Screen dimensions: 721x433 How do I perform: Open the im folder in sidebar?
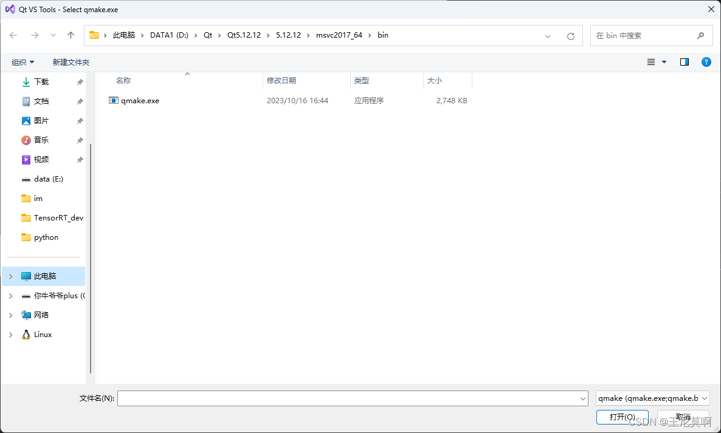coord(38,199)
